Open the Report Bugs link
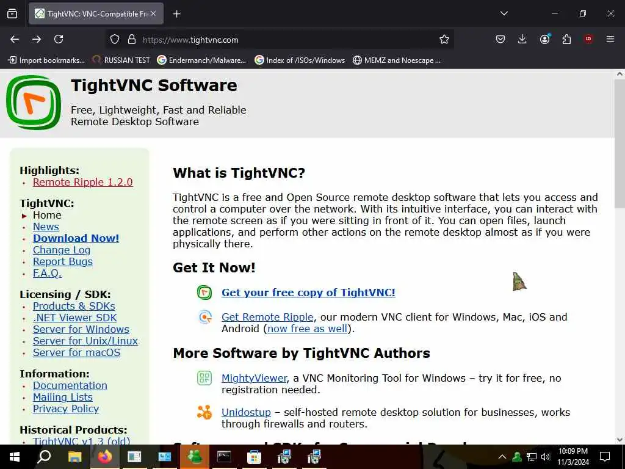This screenshot has width=625, height=469. click(x=63, y=261)
